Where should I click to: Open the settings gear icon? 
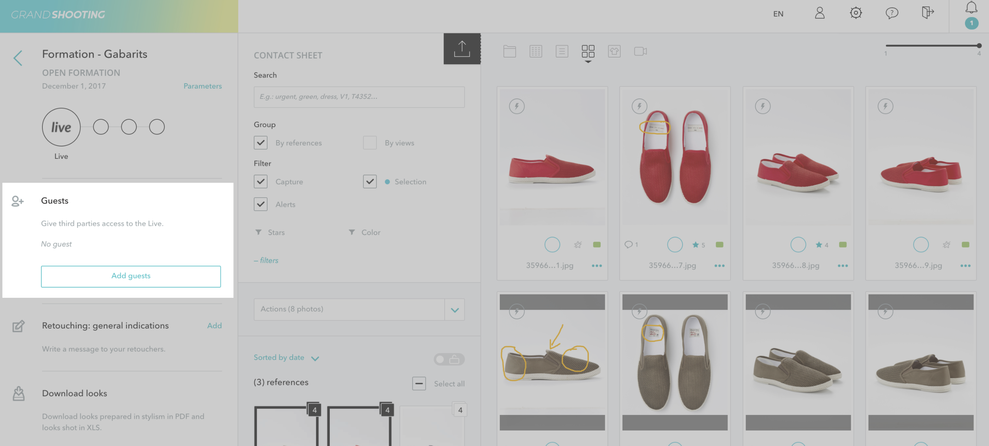pyautogui.click(x=855, y=13)
